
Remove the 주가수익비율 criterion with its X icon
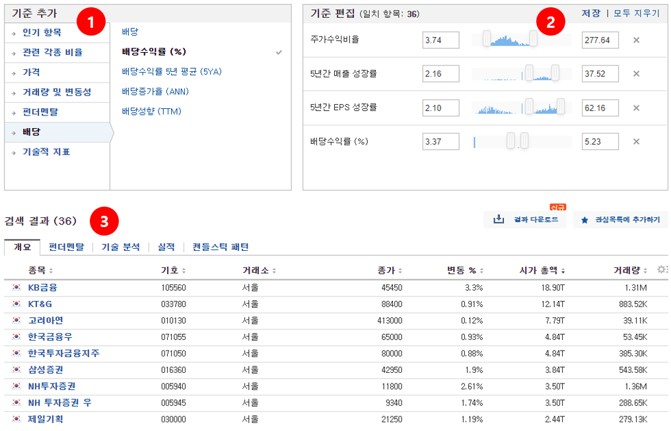click(636, 40)
